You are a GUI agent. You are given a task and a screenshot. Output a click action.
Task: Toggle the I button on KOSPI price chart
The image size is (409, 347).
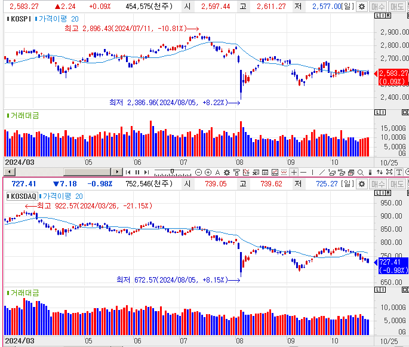point(383,16)
